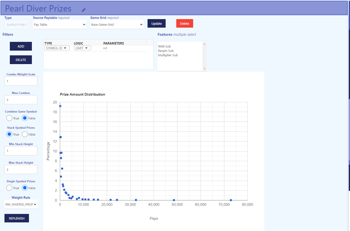This screenshot has height=231, width=350.
Task: Open the Weight Rule dropdown
Action: point(21,205)
